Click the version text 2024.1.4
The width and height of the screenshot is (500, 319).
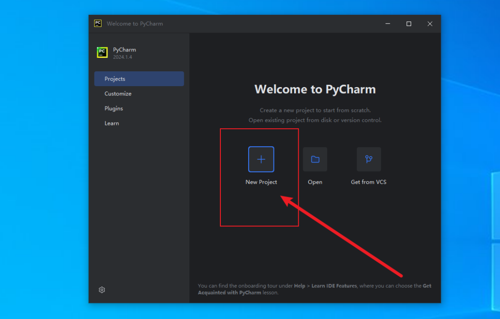(122, 57)
